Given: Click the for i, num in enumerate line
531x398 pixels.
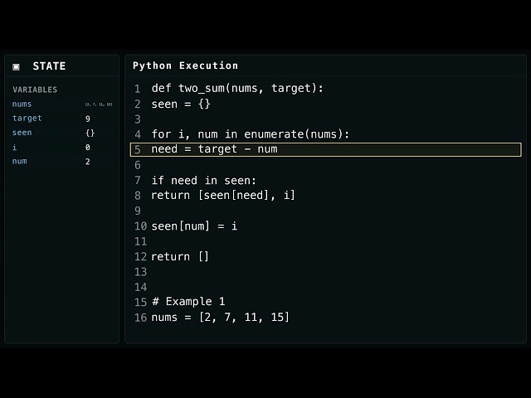Looking at the screenshot, I should pos(251,134).
